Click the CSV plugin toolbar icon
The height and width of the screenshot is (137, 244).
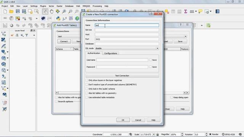(50, 18)
